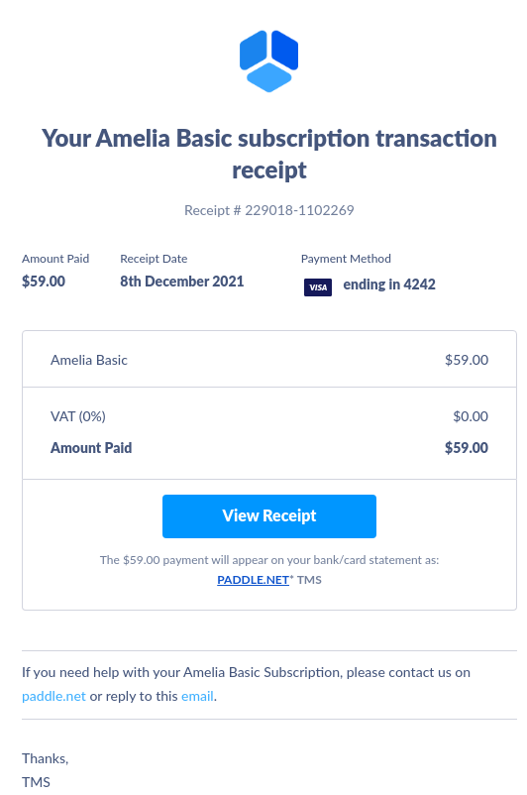Viewport: 527px width, 795px height.
Task: Click the ending in 4242 text
Action: (x=389, y=284)
